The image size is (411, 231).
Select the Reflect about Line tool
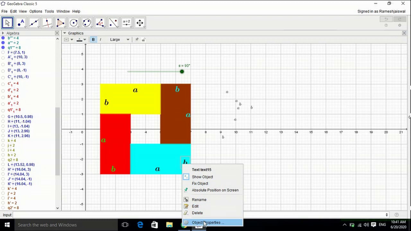coord(113,23)
